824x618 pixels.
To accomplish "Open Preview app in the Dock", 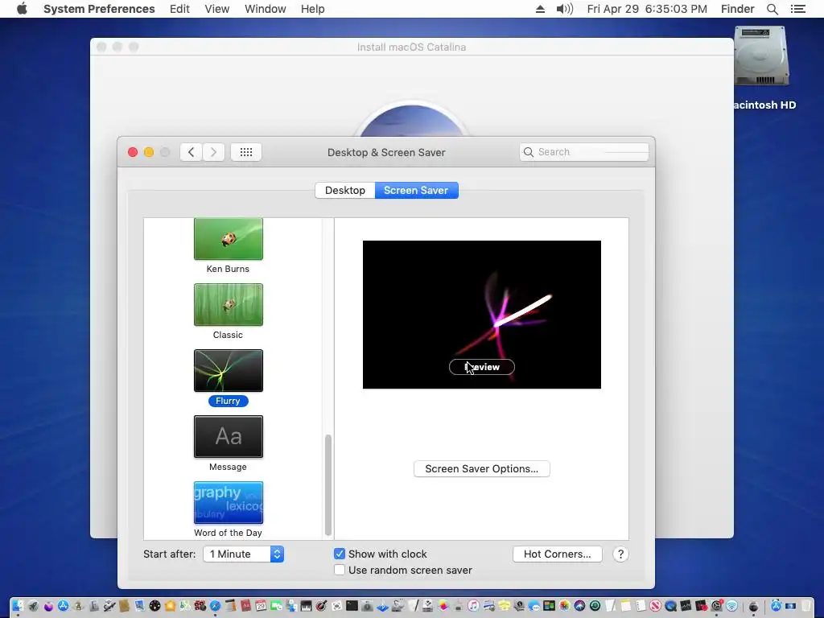I will pyautogui.click(x=140, y=606).
